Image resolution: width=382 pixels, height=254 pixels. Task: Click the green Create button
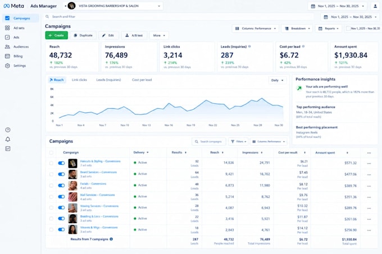(x=57, y=35)
